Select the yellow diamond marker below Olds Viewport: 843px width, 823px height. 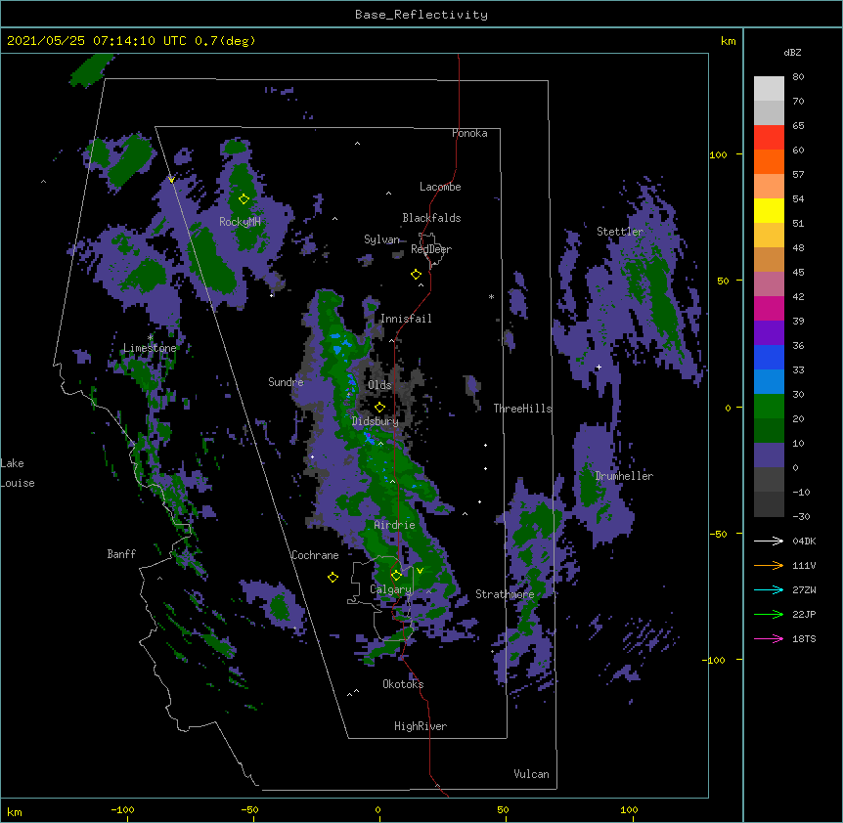tap(379, 408)
